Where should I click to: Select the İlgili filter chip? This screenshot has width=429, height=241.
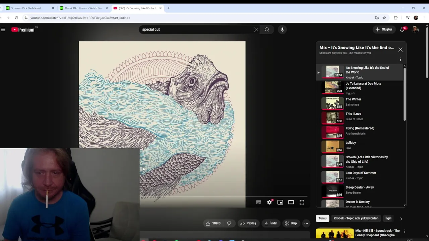coord(388,218)
